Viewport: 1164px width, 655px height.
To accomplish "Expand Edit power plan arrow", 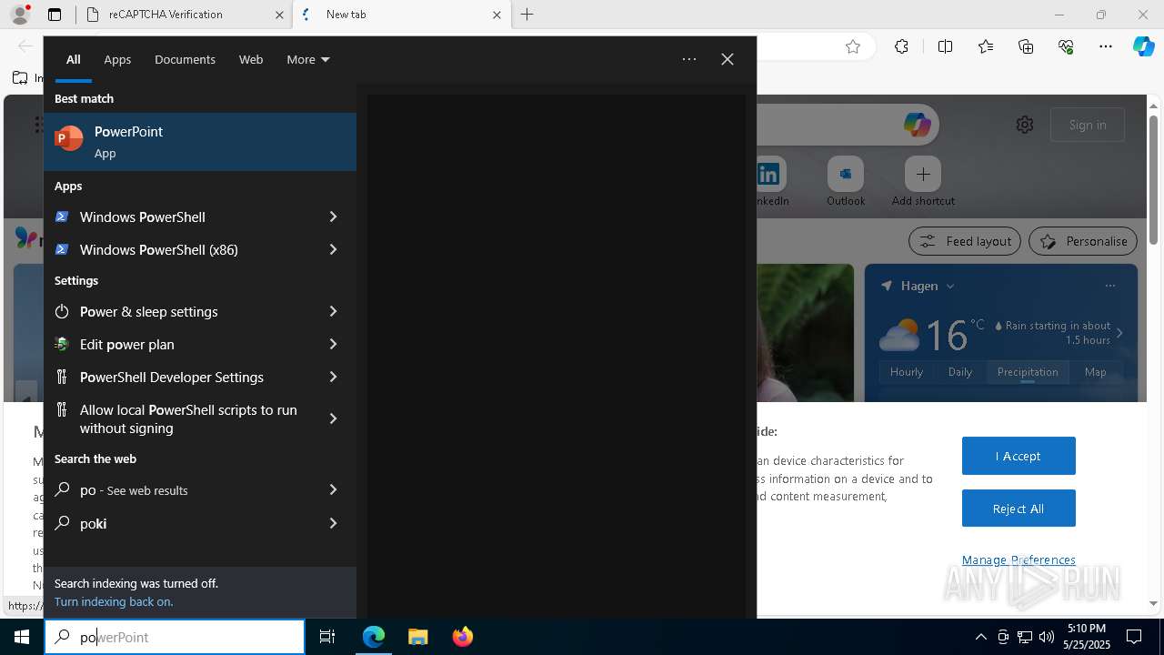I will click(333, 344).
